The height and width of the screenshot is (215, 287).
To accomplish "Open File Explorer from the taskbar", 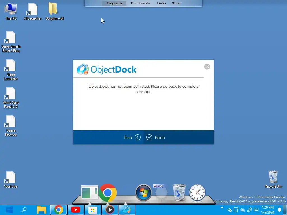I will coord(41,210).
